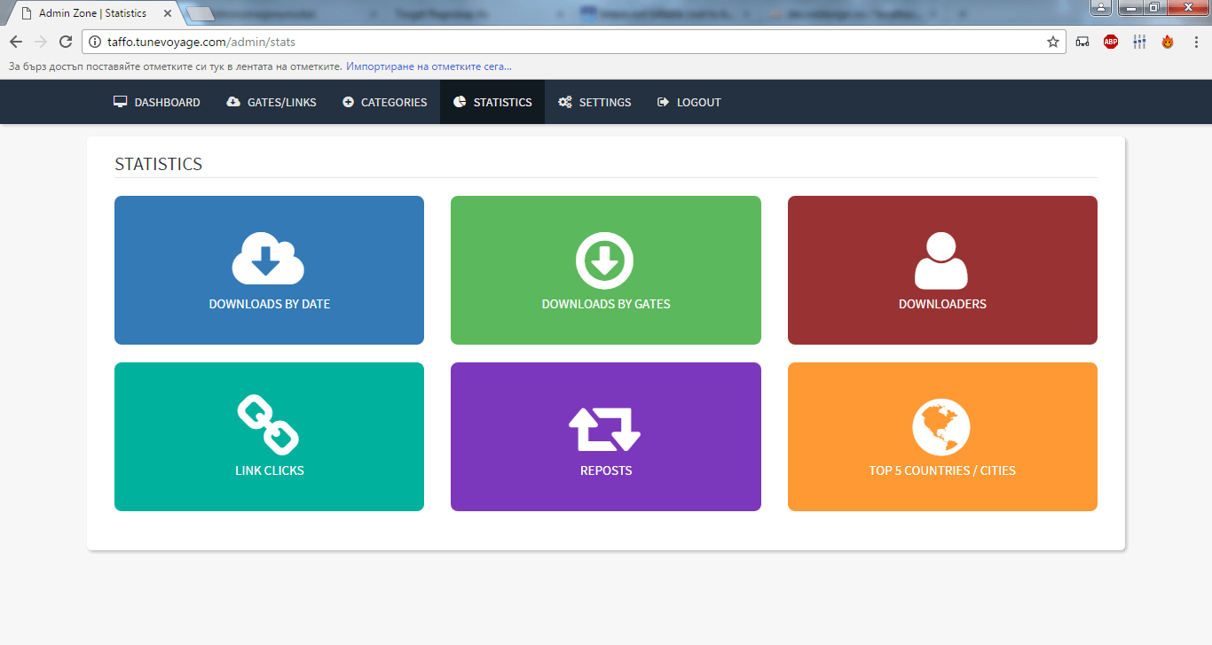
Task: Go to GATES/LINKS in navigation
Action: point(272,102)
